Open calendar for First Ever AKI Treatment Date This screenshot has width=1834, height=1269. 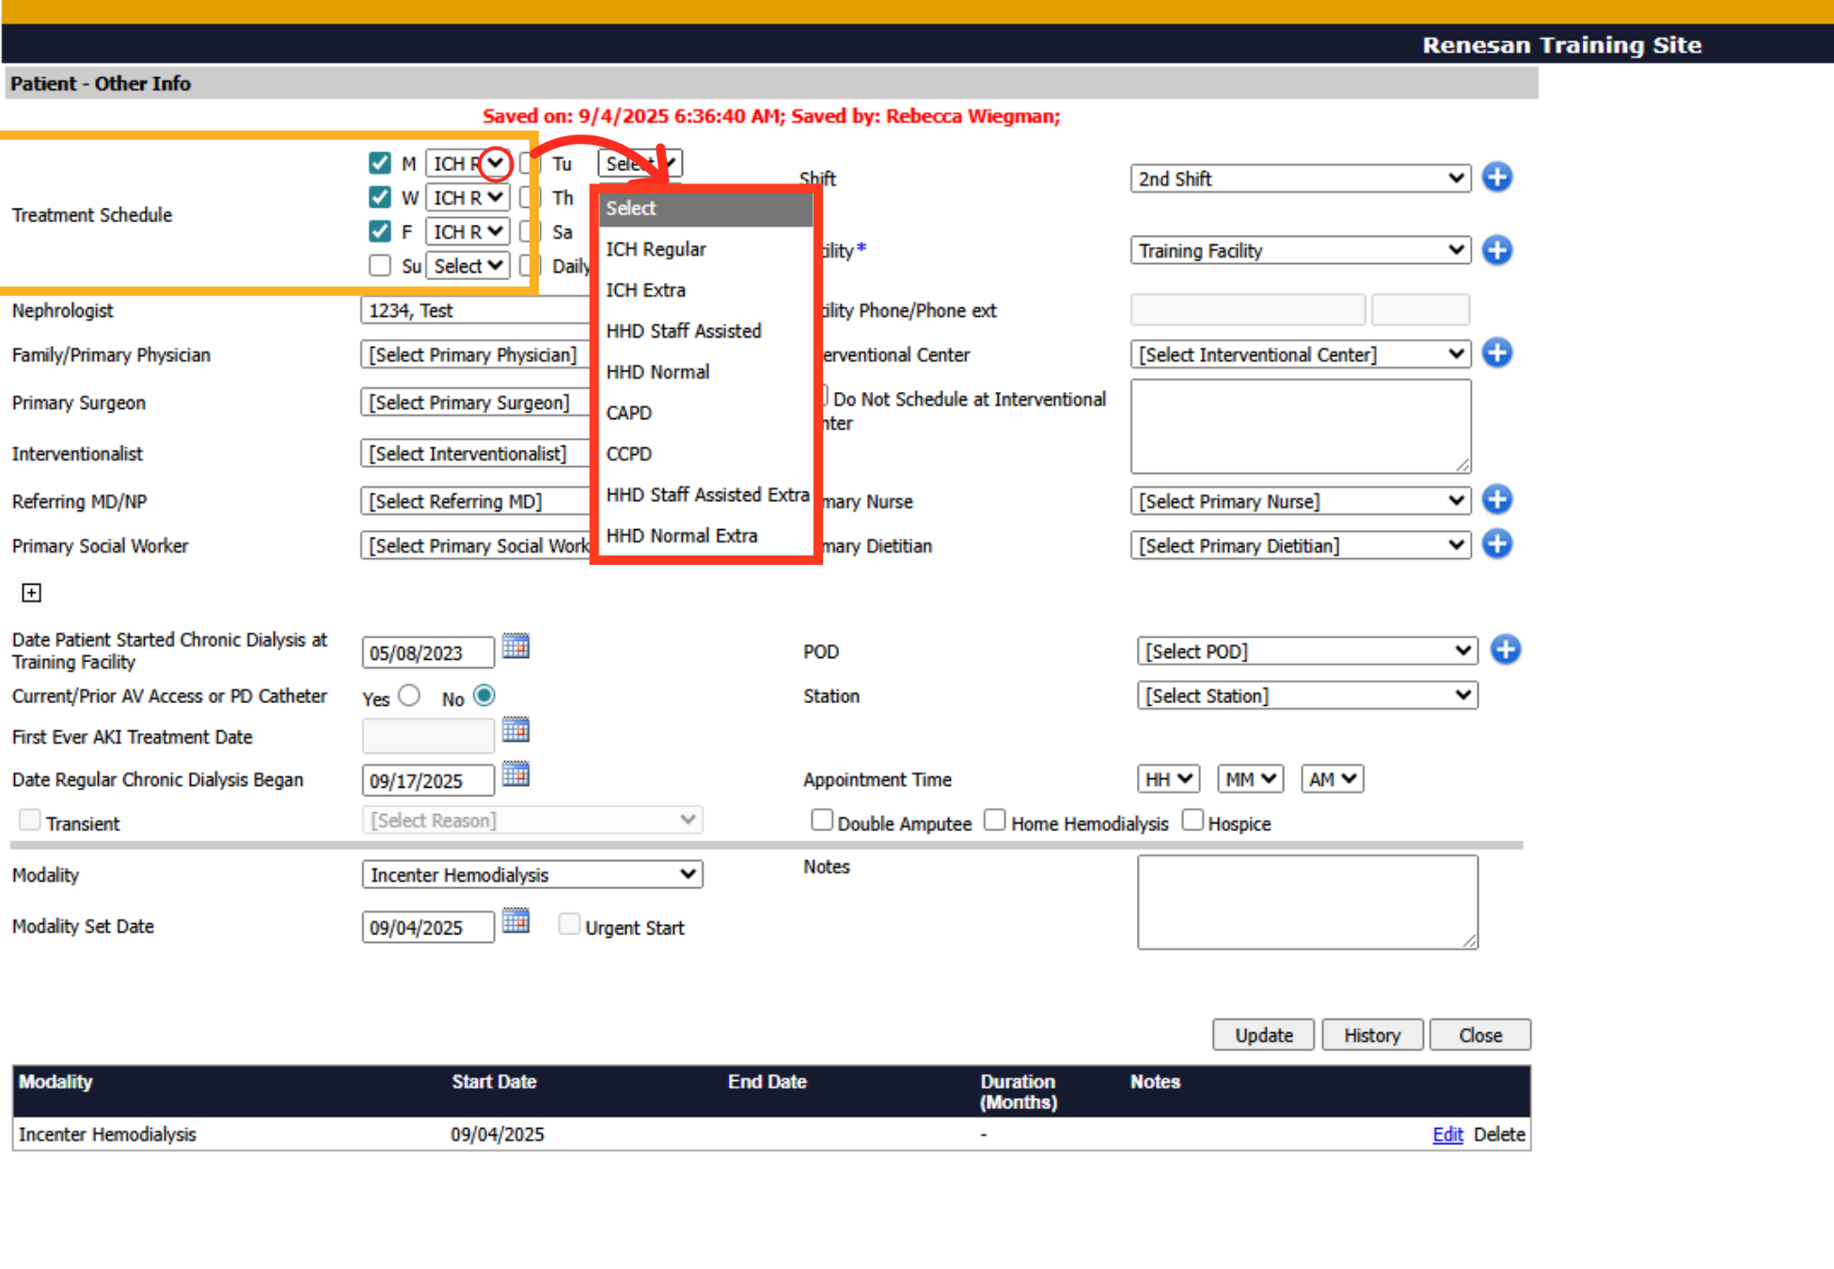click(515, 730)
